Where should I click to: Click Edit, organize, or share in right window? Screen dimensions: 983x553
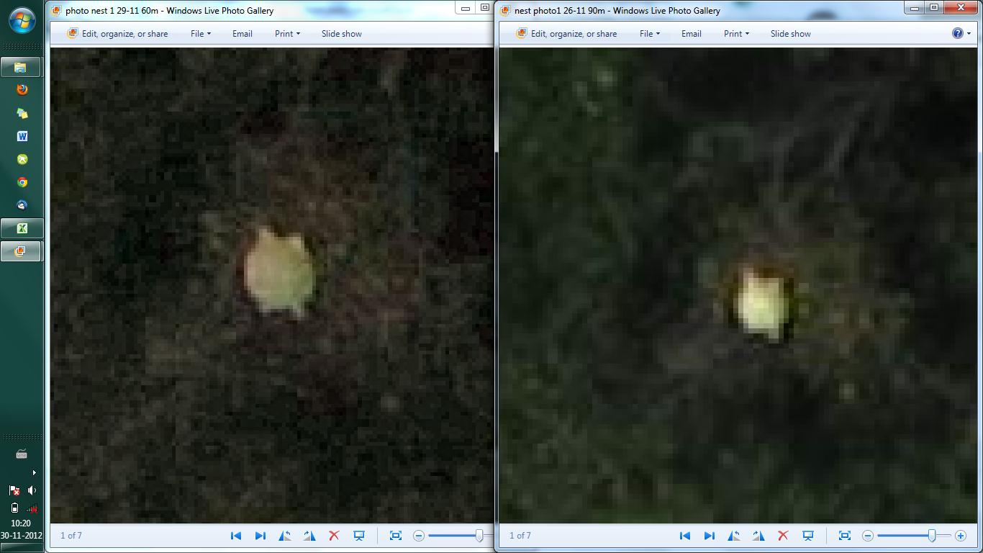[566, 34]
